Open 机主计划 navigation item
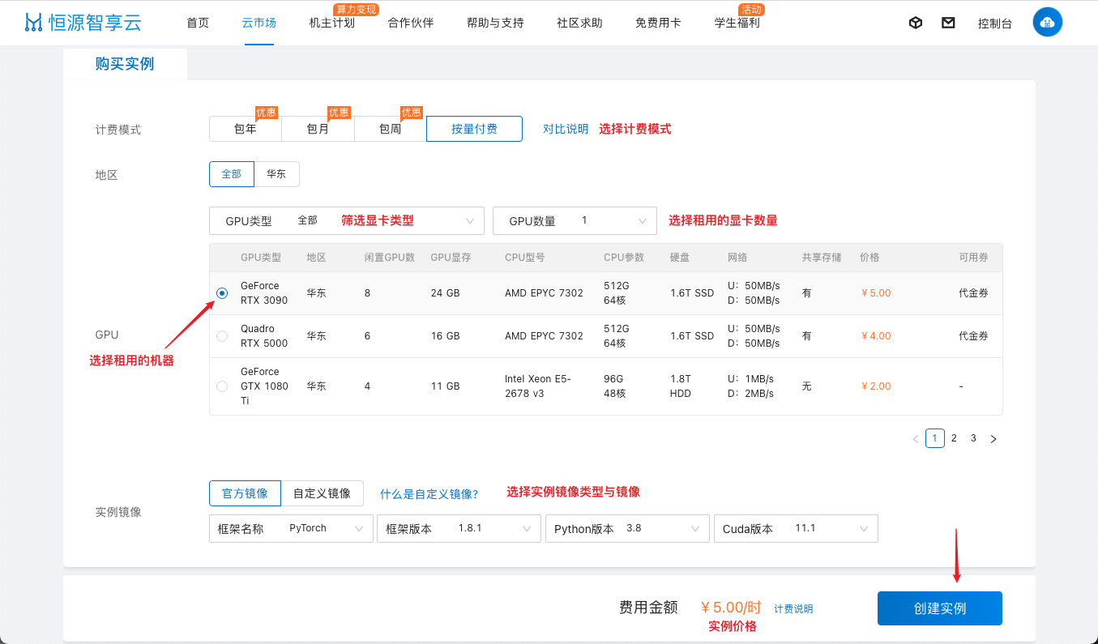 332,23
